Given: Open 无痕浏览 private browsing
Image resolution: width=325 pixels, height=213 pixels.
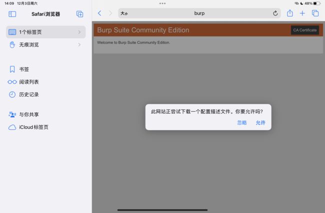Looking at the screenshot, I should pos(46,45).
